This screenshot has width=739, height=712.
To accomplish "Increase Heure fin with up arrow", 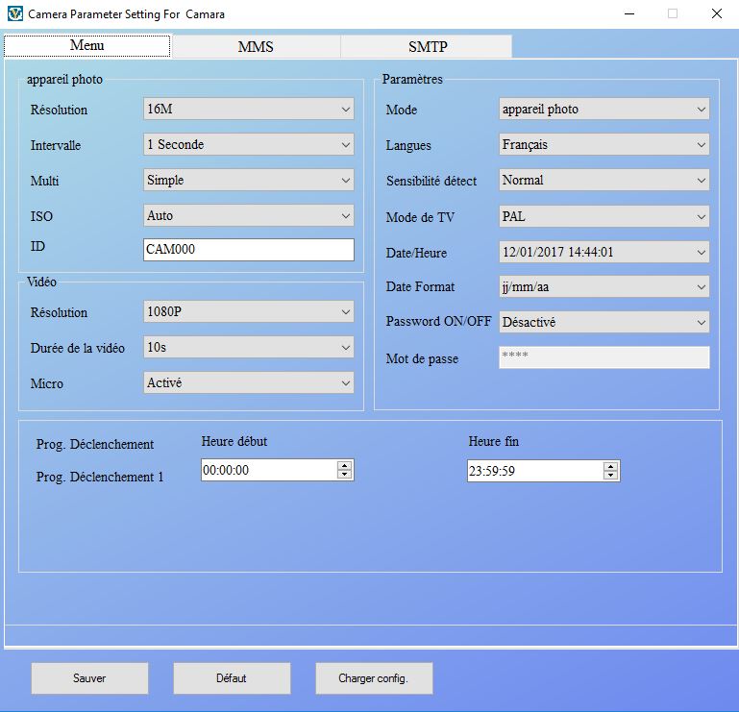I will [x=610, y=466].
